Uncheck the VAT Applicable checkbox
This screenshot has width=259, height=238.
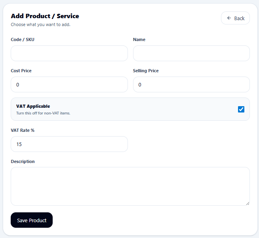(241, 109)
